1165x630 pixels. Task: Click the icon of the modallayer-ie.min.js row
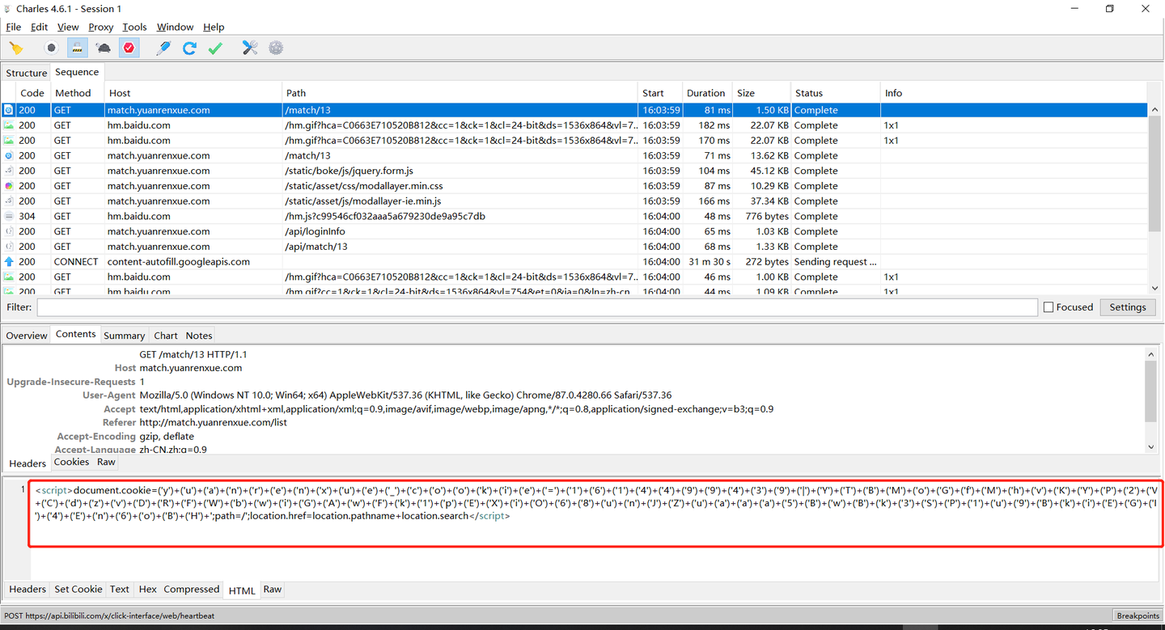9,201
